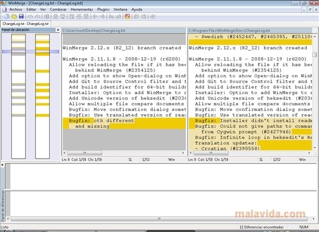Click the Redo toolbar icon
The height and width of the screenshot is (232, 319).
[38, 16]
